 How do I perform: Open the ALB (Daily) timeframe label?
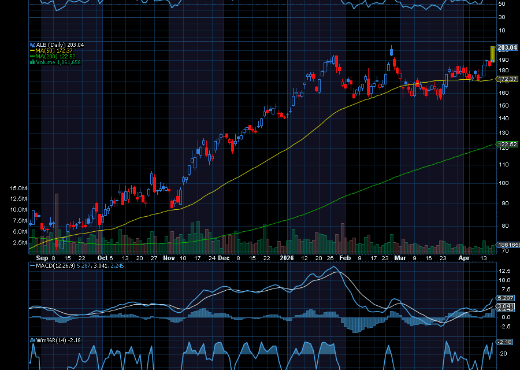61,45
